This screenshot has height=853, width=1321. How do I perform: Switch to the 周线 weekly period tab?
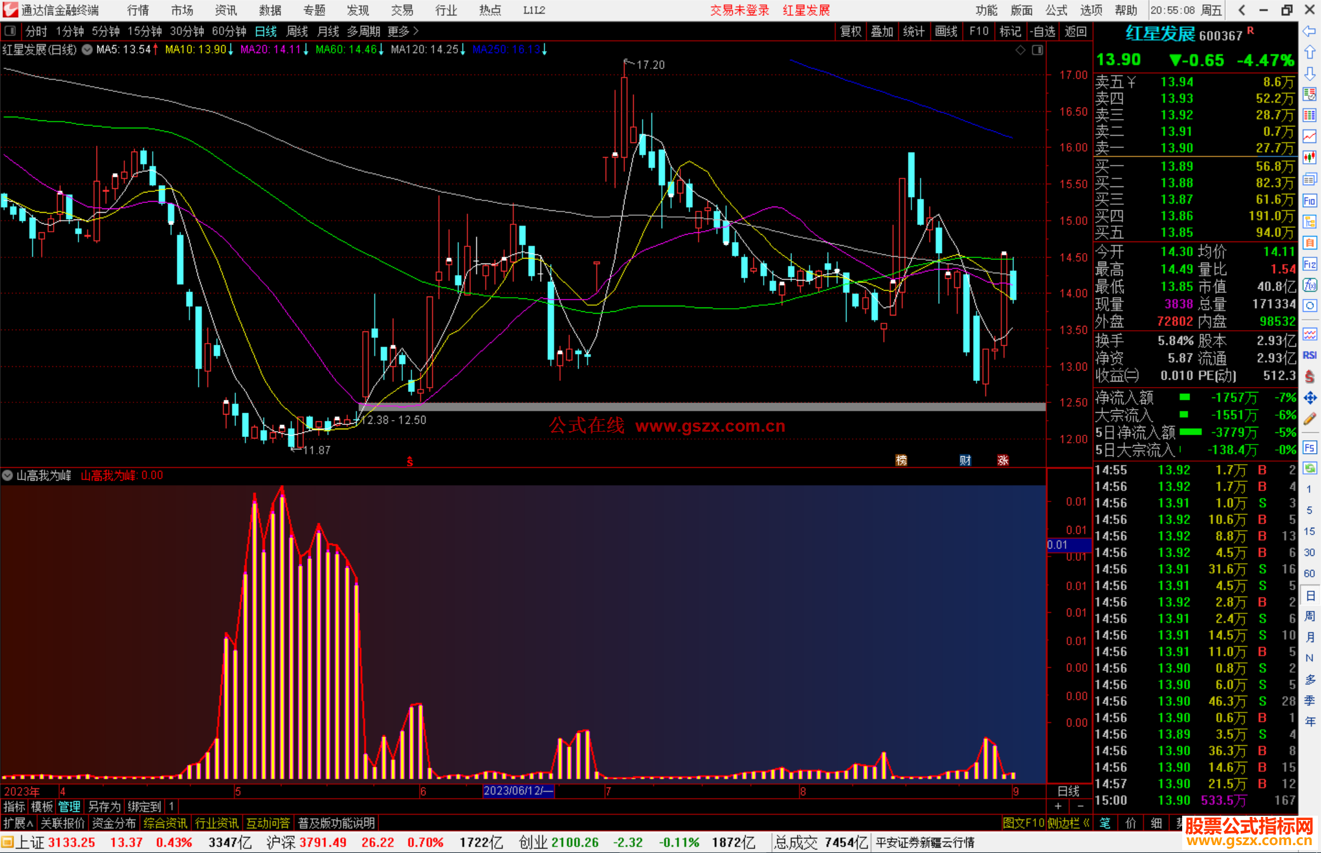tap(297, 31)
